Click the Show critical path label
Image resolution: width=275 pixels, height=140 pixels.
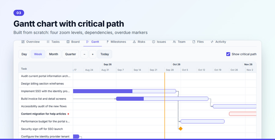click(244, 54)
